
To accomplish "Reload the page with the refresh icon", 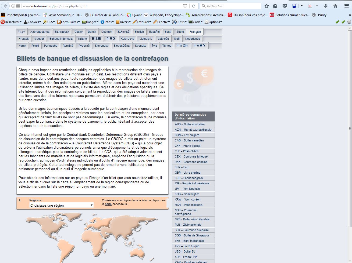I will click(x=194, y=6).
